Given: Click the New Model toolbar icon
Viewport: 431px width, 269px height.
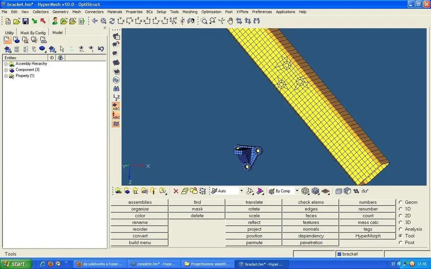Looking at the screenshot, I should pos(8,21).
